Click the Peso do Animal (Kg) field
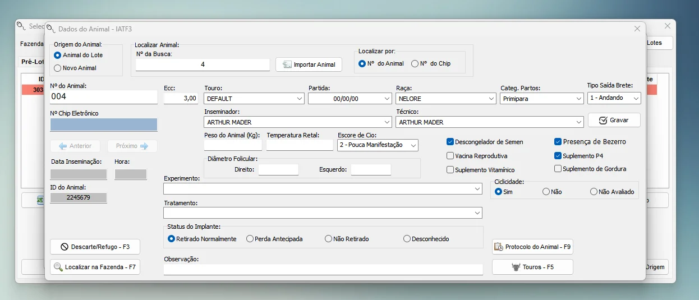699x300 pixels. 233,145
